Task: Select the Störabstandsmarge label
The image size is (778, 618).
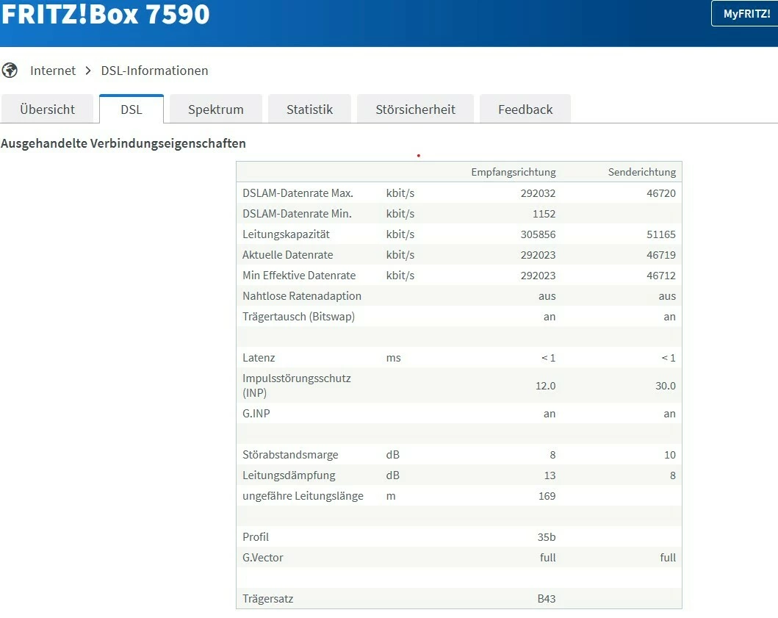Action: (x=290, y=455)
